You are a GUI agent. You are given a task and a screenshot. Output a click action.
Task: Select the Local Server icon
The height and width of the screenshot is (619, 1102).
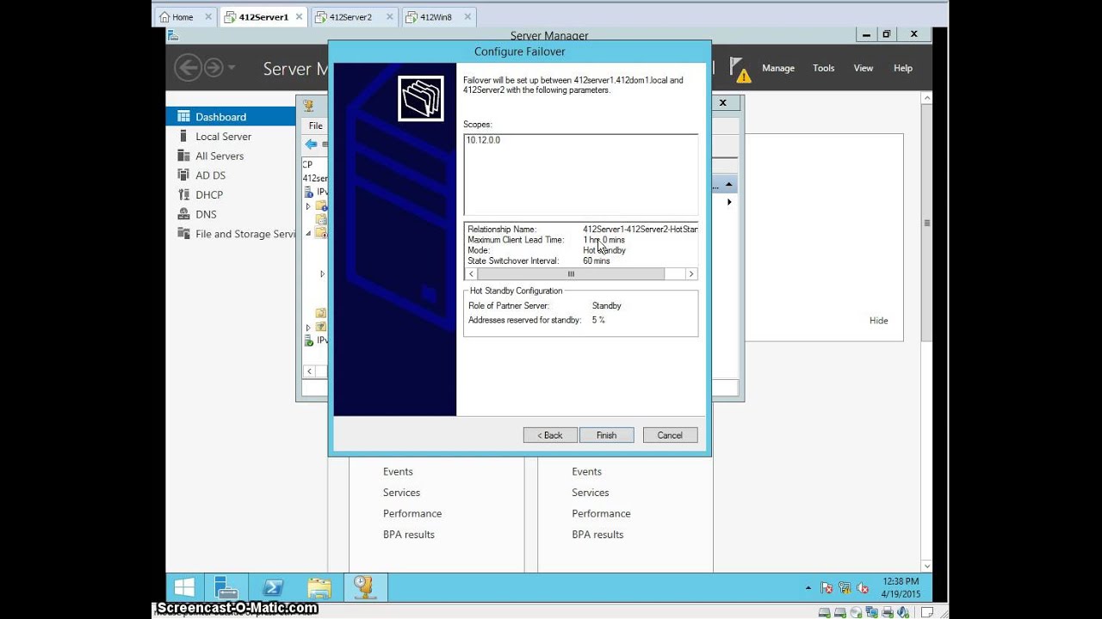[x=183, y=136]
